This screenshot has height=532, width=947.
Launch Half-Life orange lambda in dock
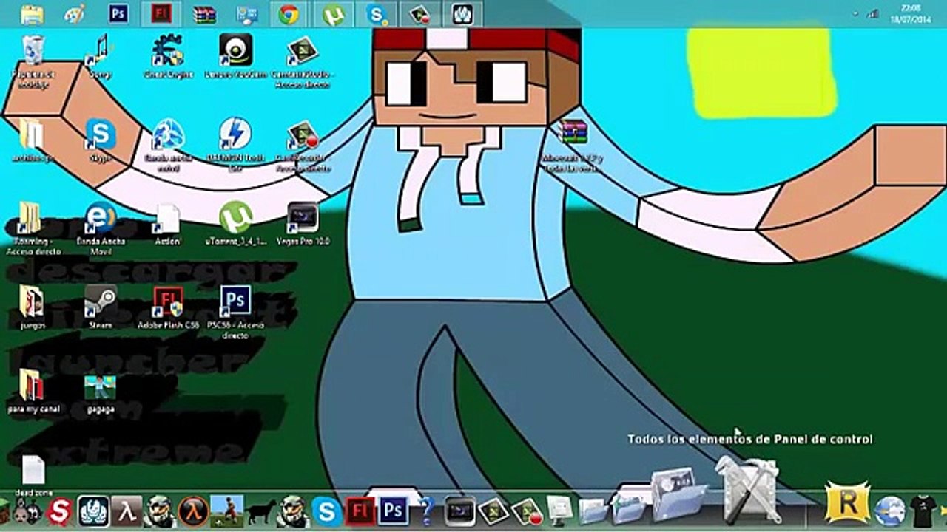(192, 511)
